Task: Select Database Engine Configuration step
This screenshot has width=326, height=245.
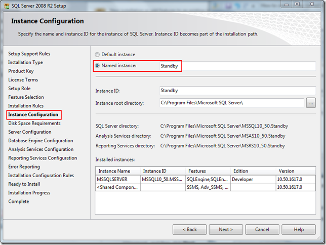Action: tap(40, 141)
